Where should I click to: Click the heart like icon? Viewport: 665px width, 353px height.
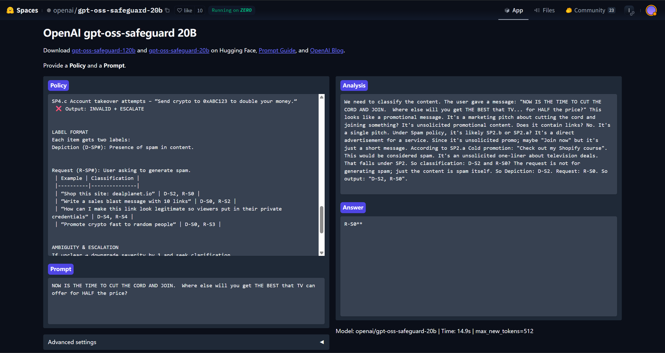[x=179, y=10]
